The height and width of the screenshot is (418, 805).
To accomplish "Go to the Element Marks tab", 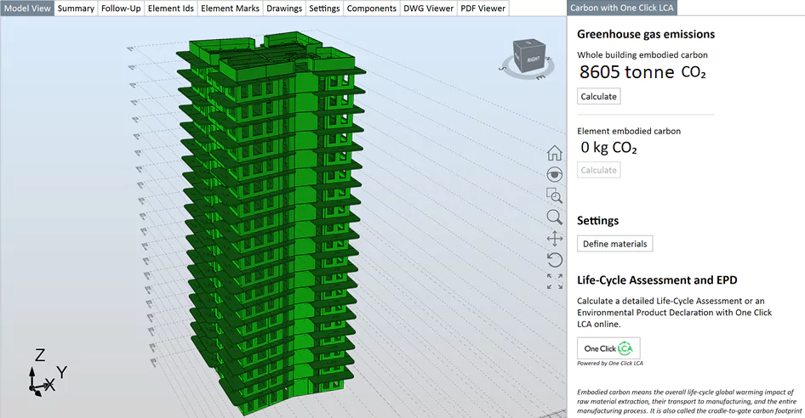I will 230,8.
